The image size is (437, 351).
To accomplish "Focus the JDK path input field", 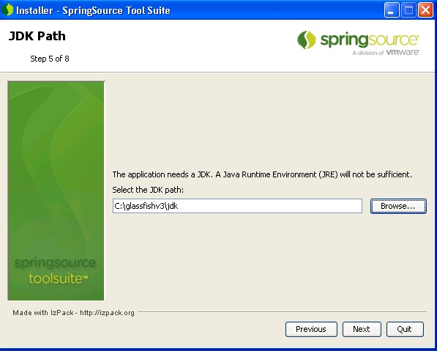I will 237,206.
